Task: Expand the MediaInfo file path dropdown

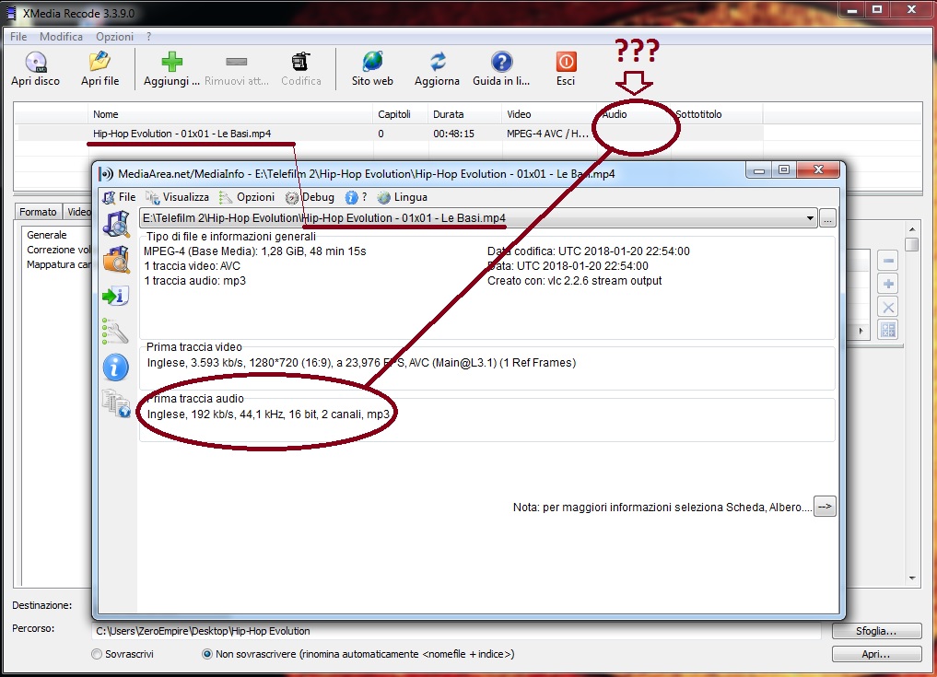Action: pyautogui.click(x=810, y=218)
